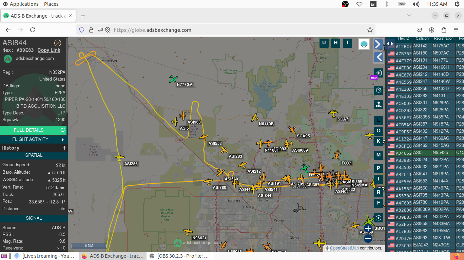The width and height of the screenshot is (464, 260).
Task: Open the statistics podium icon
Action: click(379, 104)
